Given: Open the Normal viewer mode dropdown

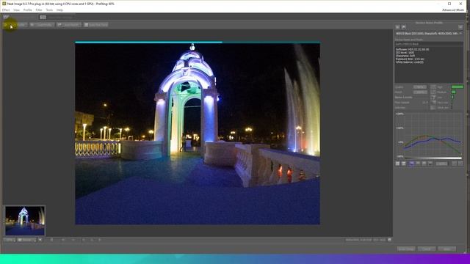Looking at the screenshot, I should tap(26, 240).
